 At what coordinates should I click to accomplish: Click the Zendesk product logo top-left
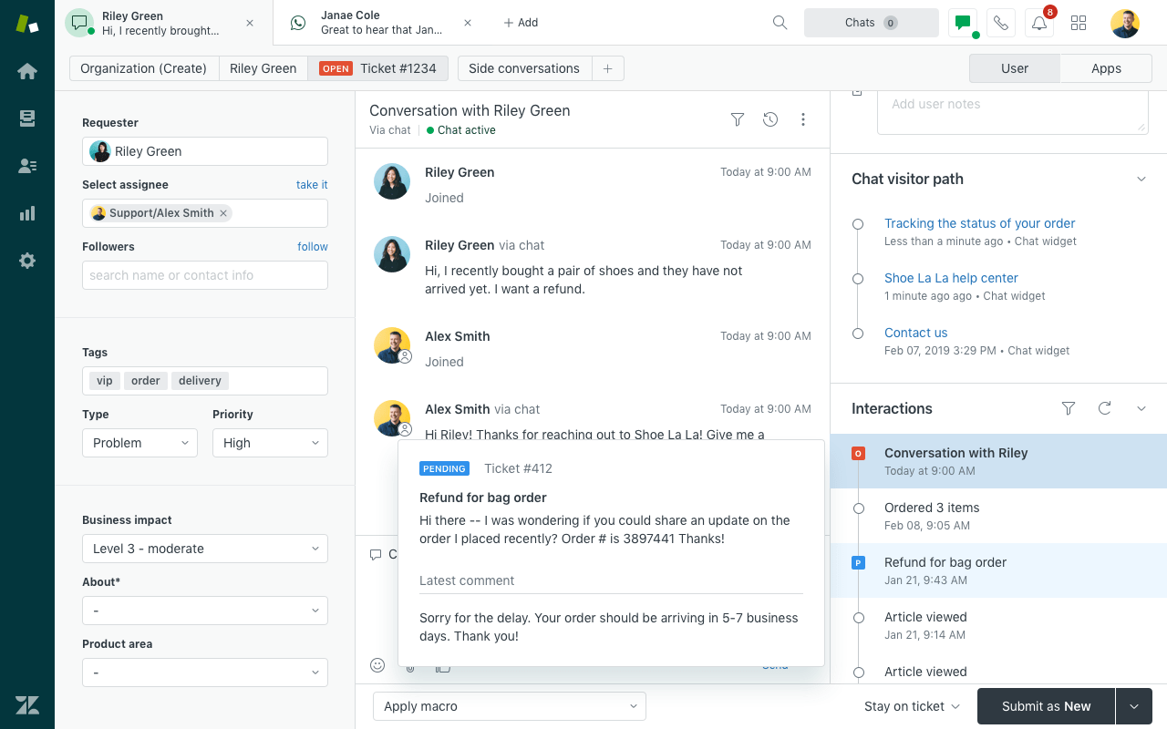[x=27, y=24]
